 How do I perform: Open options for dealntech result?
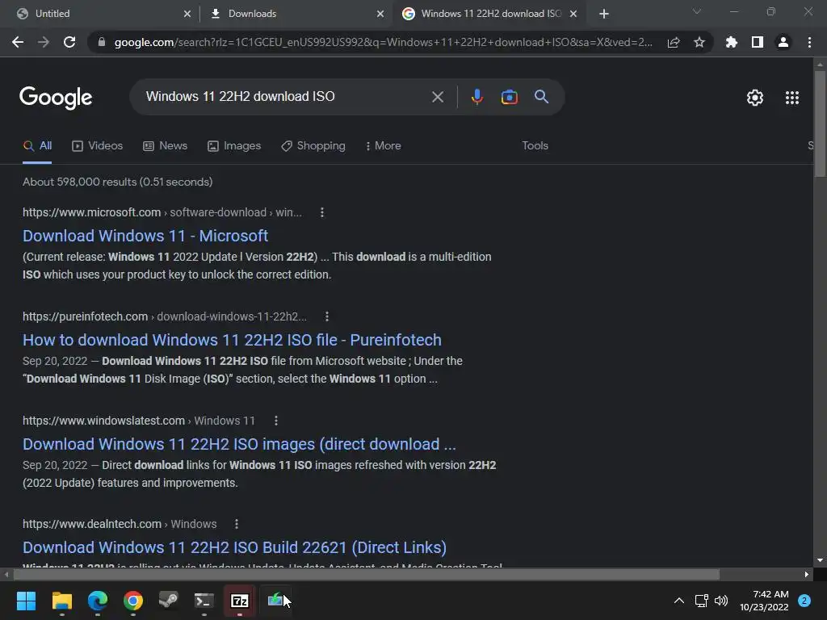[237, 524]
